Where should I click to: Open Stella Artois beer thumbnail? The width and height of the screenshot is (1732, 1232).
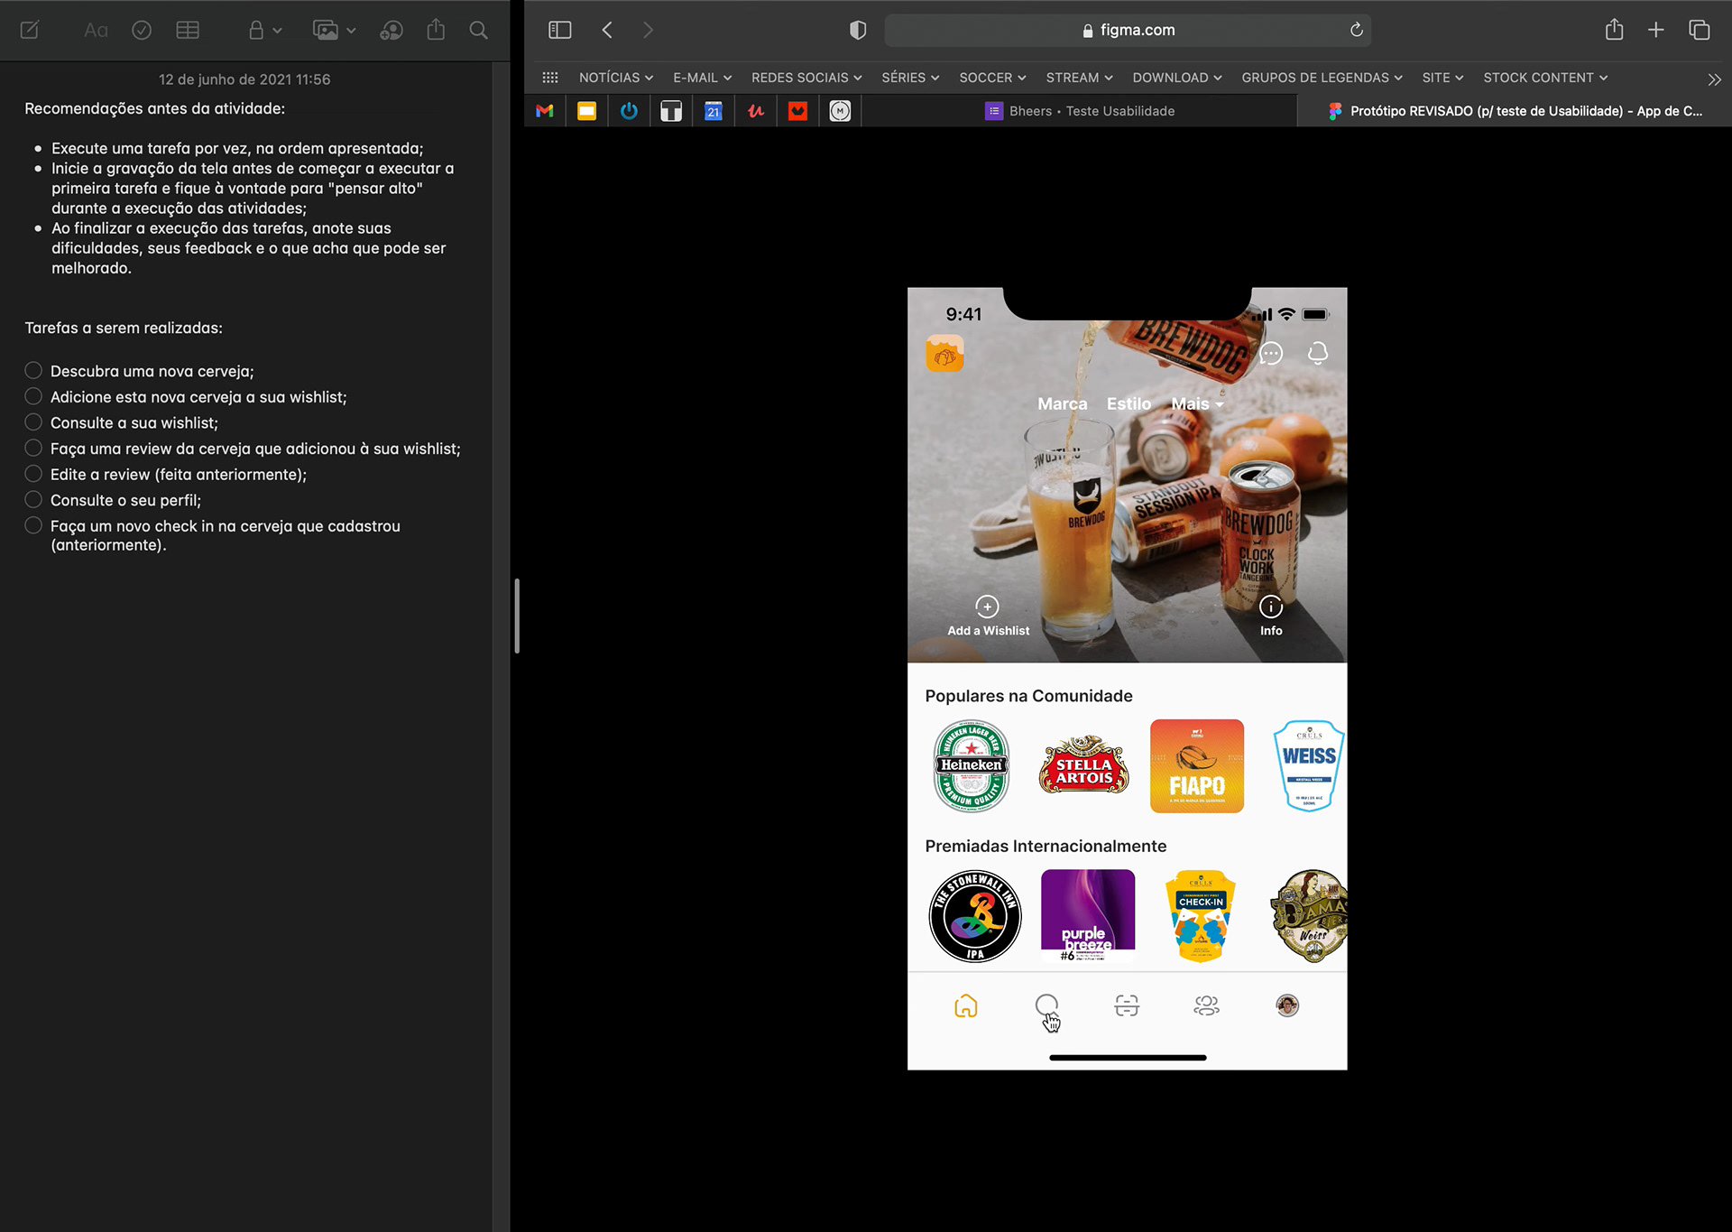[1084, 765]
